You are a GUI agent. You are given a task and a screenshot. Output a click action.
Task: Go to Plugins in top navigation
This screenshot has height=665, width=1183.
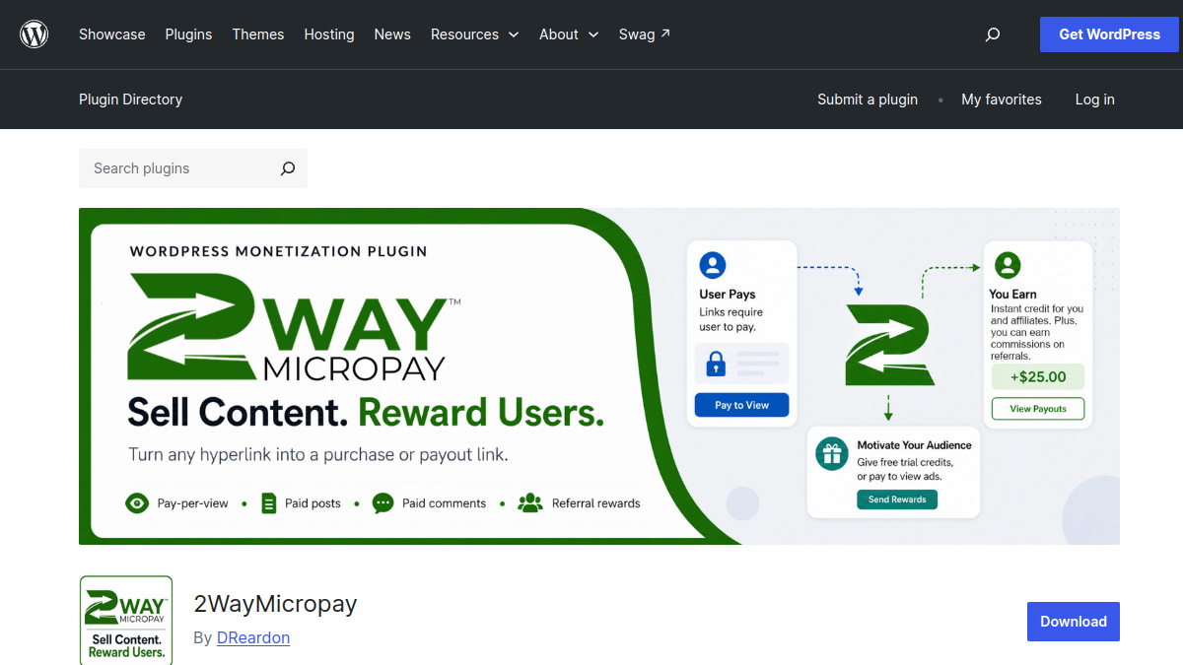pyautogui.click(x=188, y=34)
